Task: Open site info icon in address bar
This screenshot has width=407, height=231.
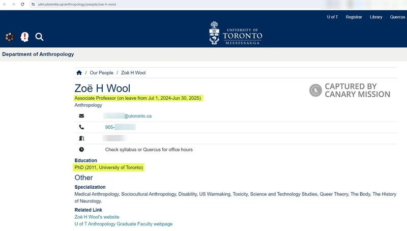Action: [33, 4]
